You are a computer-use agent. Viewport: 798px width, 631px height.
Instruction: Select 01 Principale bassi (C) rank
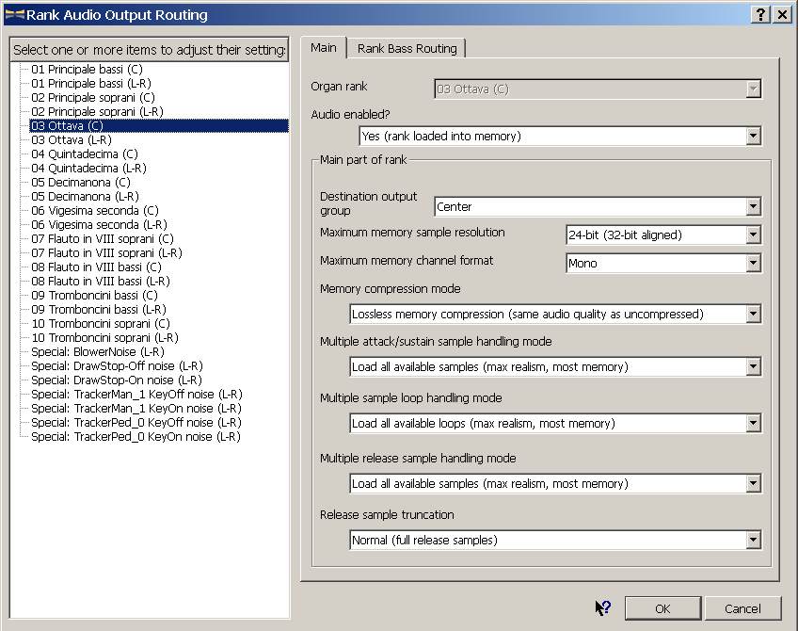(x=87, y=70)
